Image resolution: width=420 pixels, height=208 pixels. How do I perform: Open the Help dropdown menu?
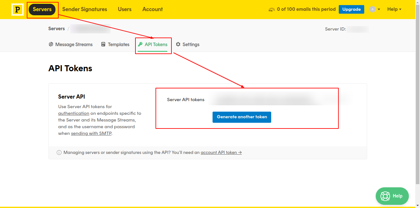pos(394,9)
